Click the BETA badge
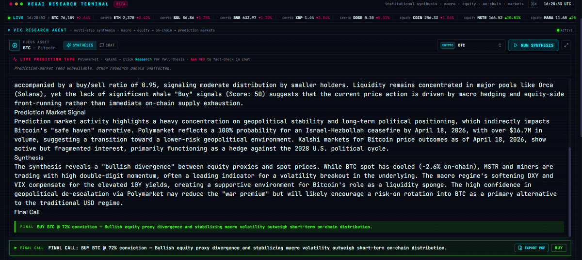The image size is (582, 260). tap(120, 4)
